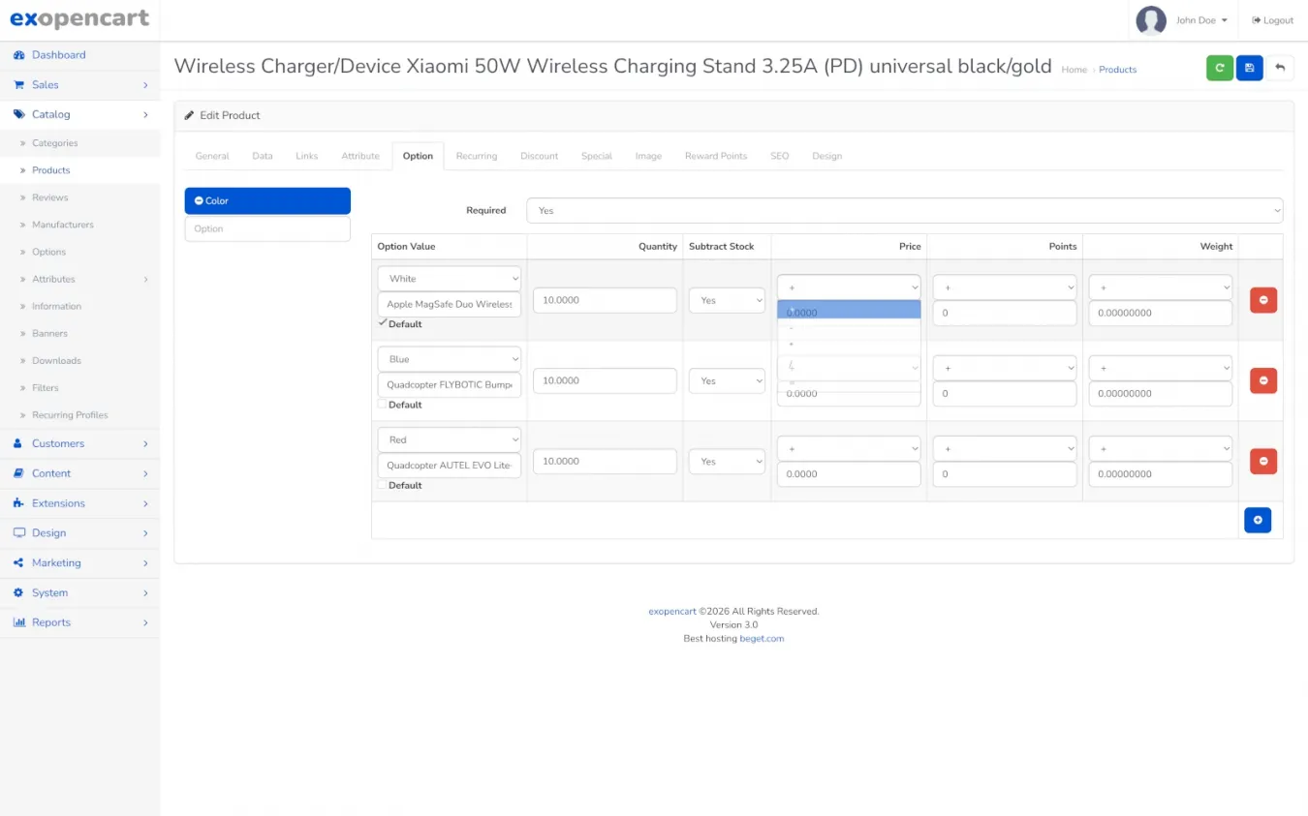This screenshot has width=1308, height=816.
Task: Remove the Red option value row
Action: tap(1263, 462)
